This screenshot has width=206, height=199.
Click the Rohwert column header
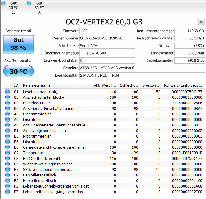click(x=183, y=85)
